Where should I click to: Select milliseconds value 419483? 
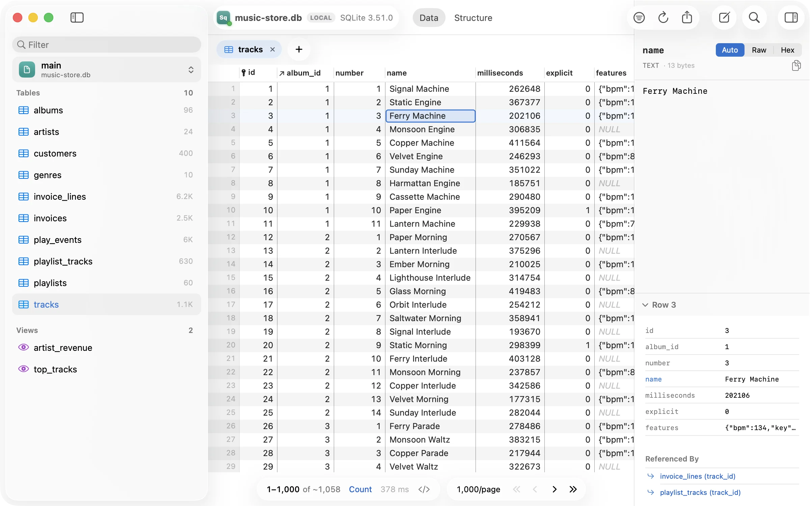coord(510,291)
